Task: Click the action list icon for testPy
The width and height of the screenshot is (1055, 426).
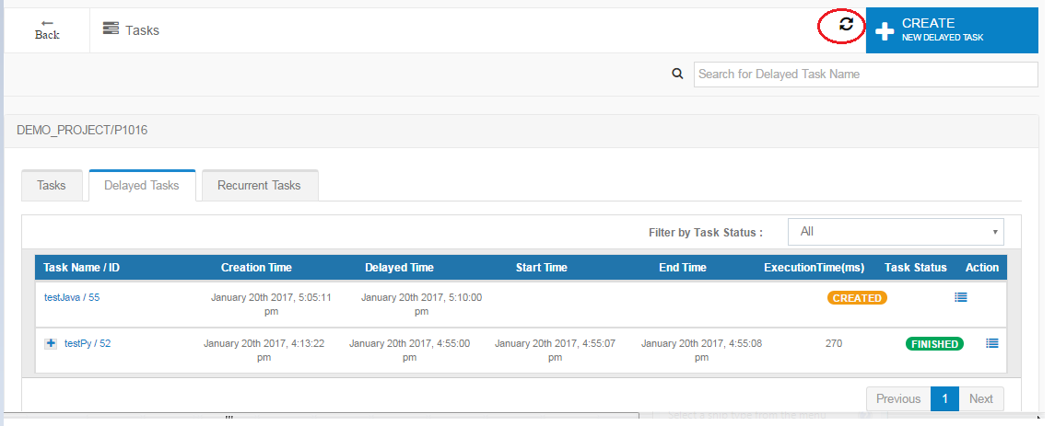Action: point(992,343)
